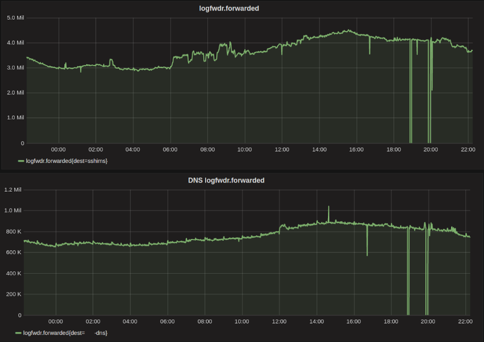Screen dimensions: 484x342
Task: Click the green color swatch of sshims legend
Action: coord(21,161)
